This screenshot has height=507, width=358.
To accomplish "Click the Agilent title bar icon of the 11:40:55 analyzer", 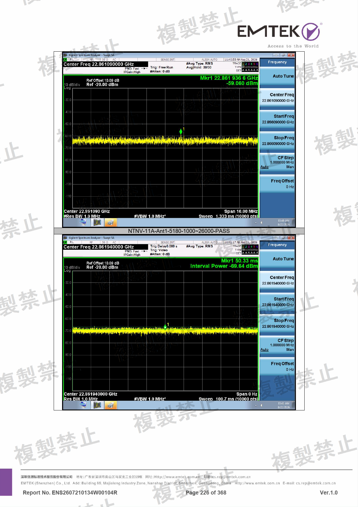I will pyautogui.click(x=65, y=55).
